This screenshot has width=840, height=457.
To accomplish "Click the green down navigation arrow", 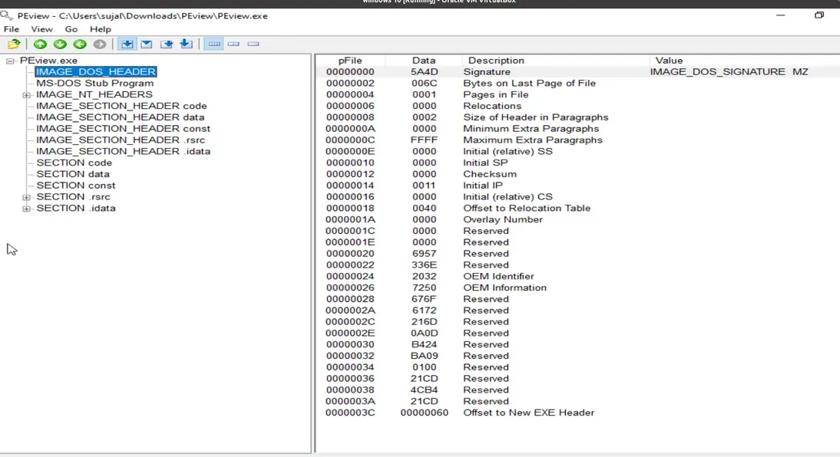I will 59,44.
